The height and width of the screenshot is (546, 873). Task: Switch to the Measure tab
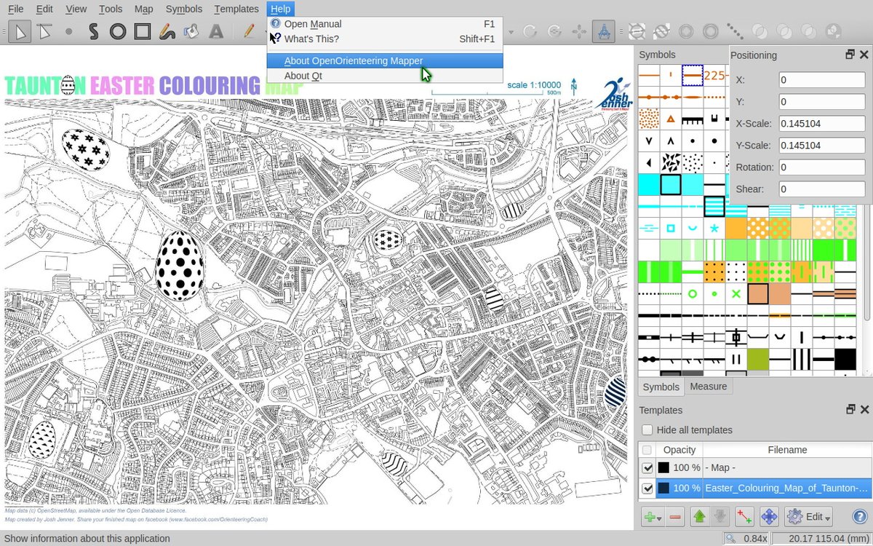tap(708, 387)
